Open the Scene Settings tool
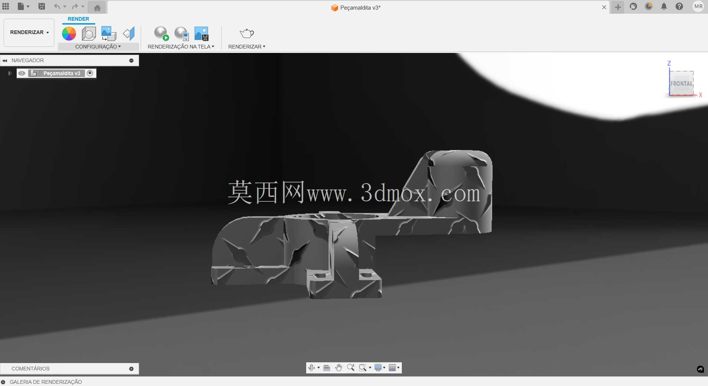Viewport: 708px width, 386px height. [x=89, y=34]
